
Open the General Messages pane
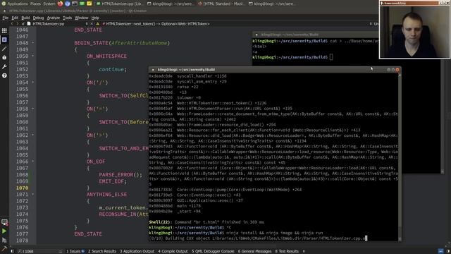pos(254,251)
